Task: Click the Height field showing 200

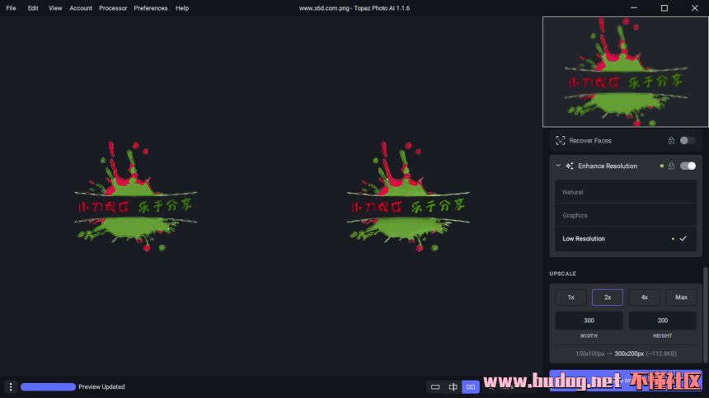Action: click(663, 321)
